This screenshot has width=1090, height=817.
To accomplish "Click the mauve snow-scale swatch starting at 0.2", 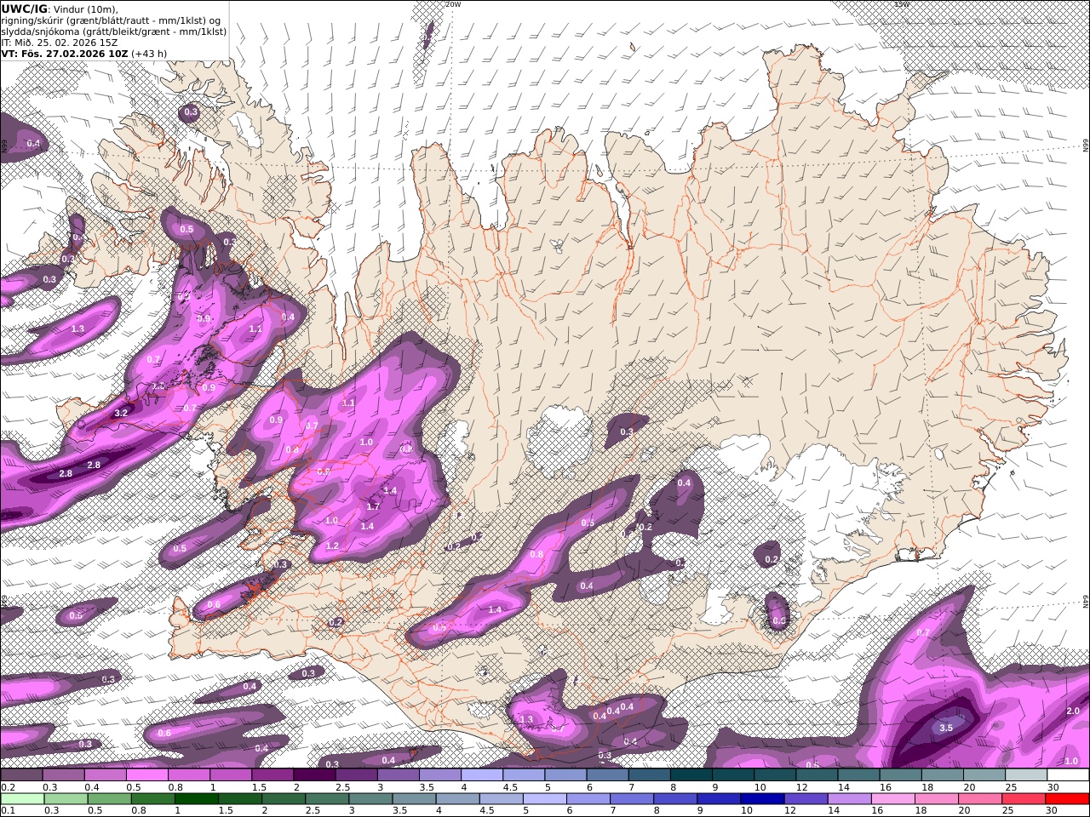I will [22, 774].
